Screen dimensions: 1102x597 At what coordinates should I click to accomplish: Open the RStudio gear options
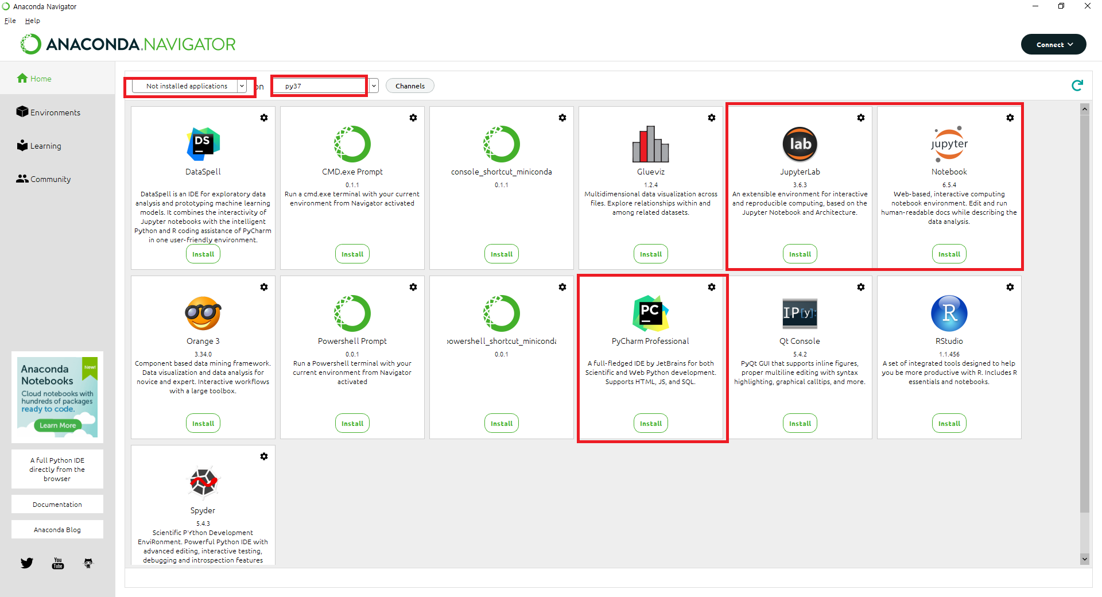point(1010,287)
